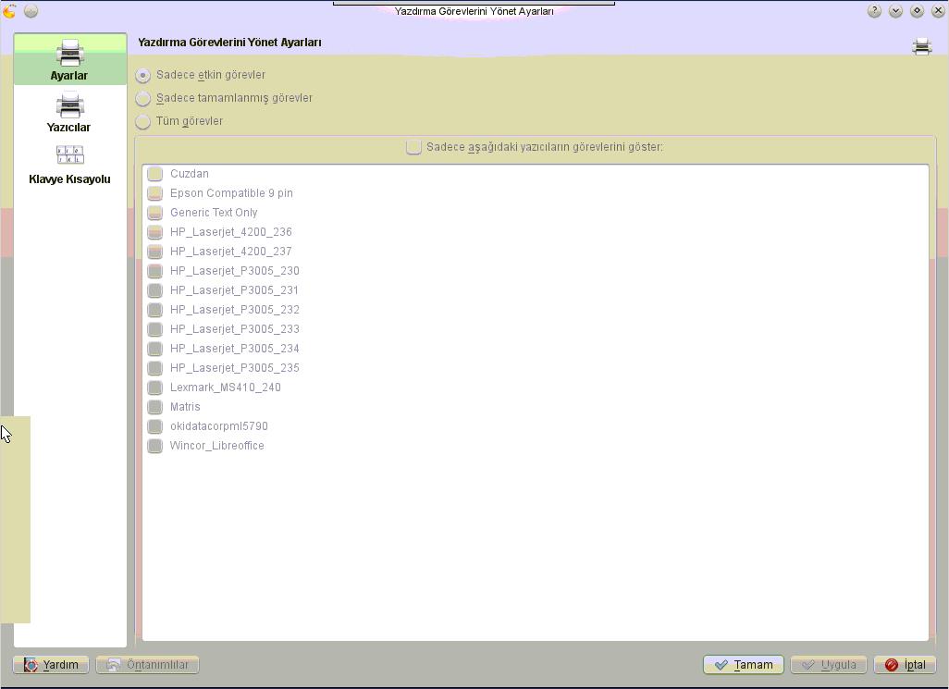
Task: Tick the Epson Compatible 9 pin checkbox
Action: tap(155, 193)
